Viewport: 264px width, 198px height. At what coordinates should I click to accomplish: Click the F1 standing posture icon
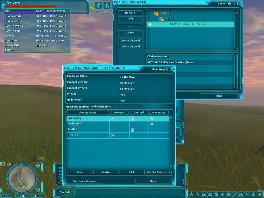98,5
